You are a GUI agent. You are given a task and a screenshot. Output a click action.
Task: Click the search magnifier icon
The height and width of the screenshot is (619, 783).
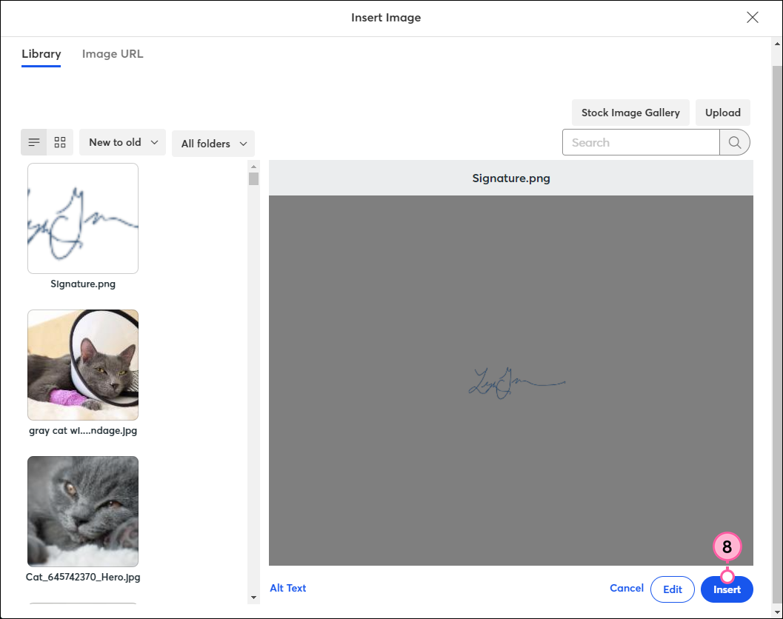coord(735,142)
